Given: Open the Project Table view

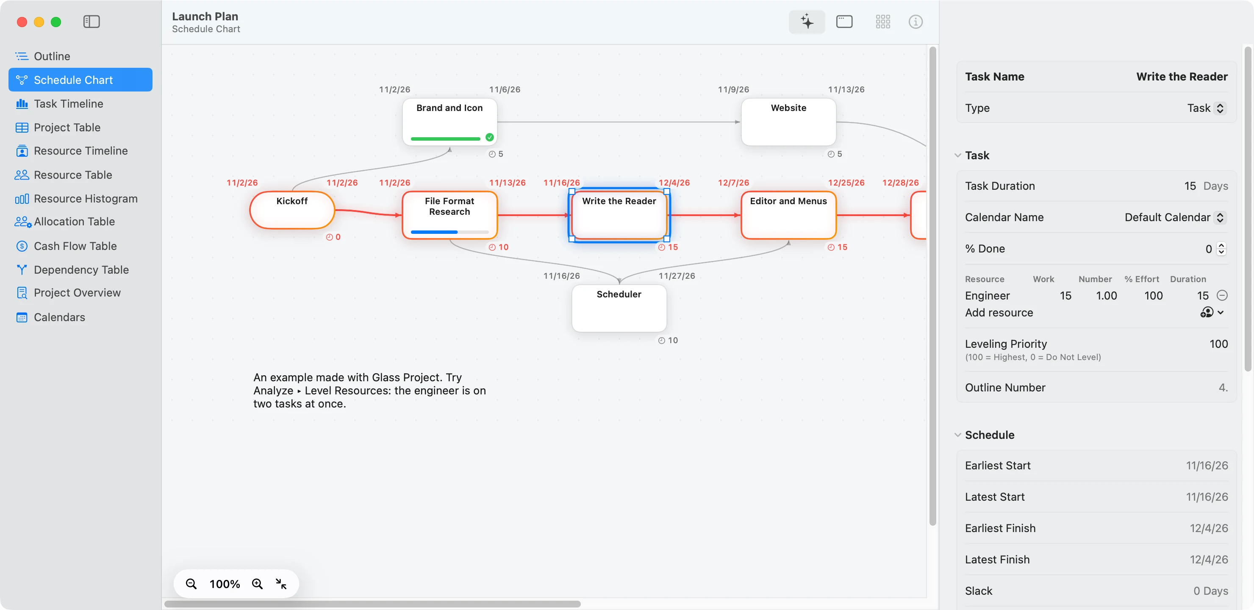Looking at the screenshot, I should pyautogui.click(x=80, y=128).
